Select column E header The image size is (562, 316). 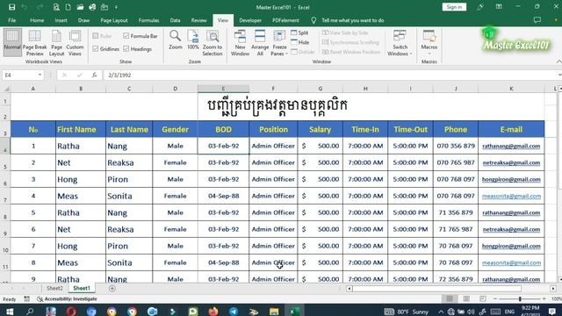coord(223,88)
